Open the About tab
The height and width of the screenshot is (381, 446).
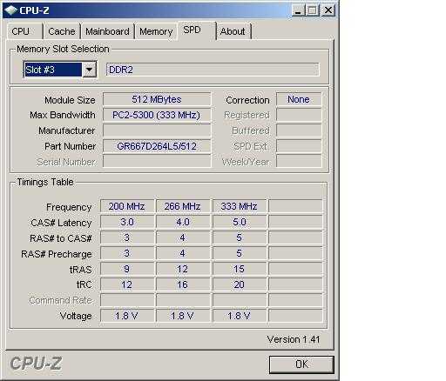coord(233,31)
